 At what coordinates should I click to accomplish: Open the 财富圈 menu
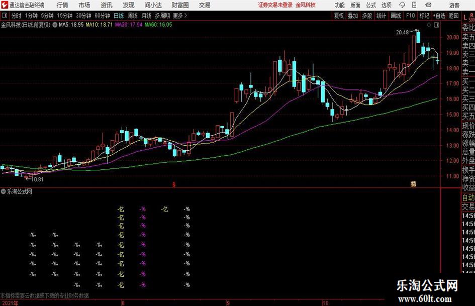[x=180, y=5]
